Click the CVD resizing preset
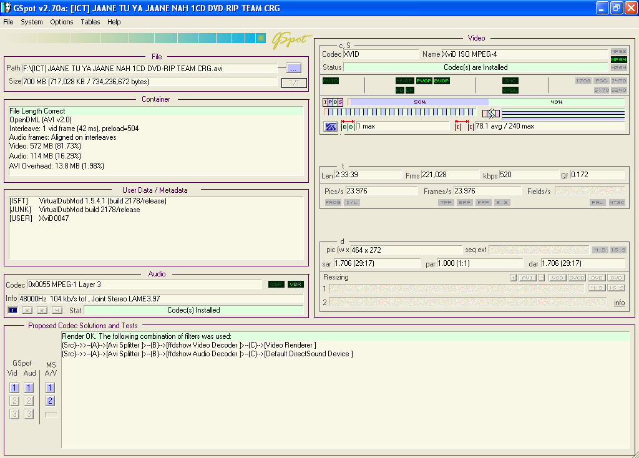Image resolution: width=639 pixels, height=458 pixels. [x=616, y=278]
